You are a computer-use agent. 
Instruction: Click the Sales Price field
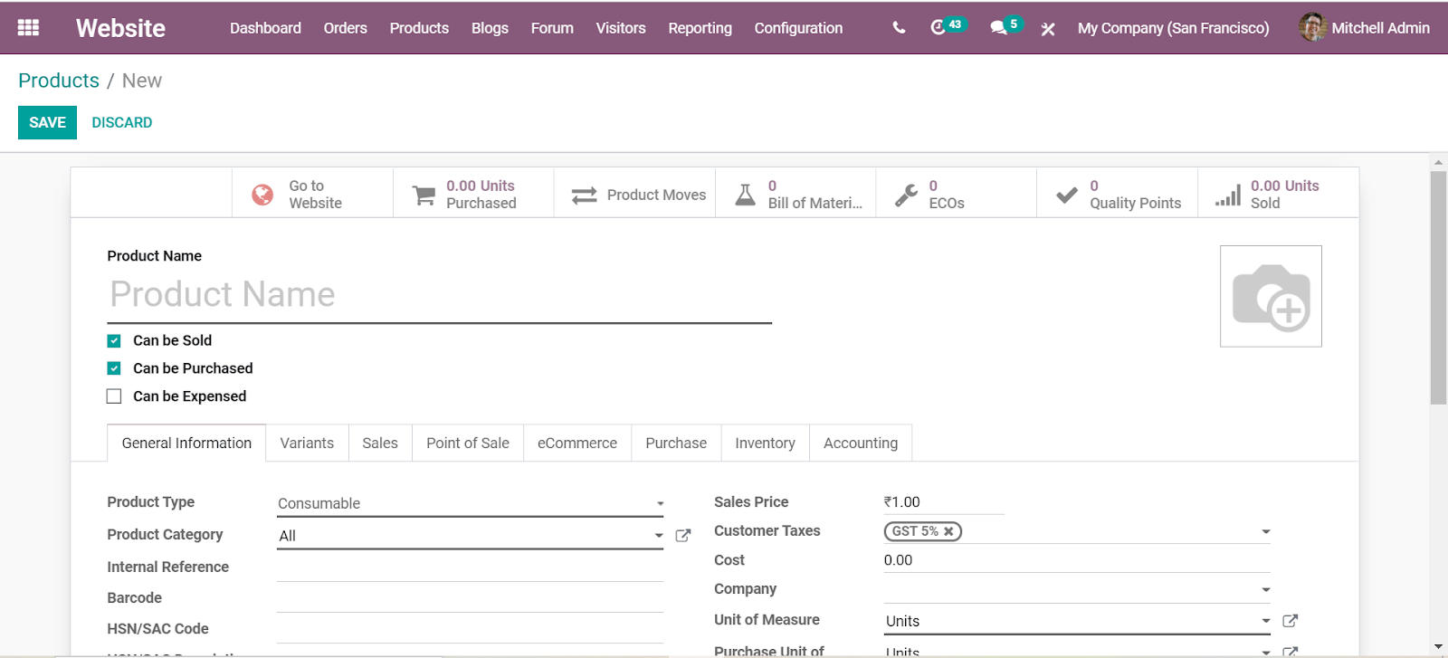943,502
